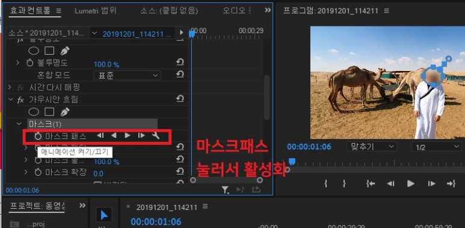Track mask backward one frame in 마스크 패스

[x=100, y=136]
